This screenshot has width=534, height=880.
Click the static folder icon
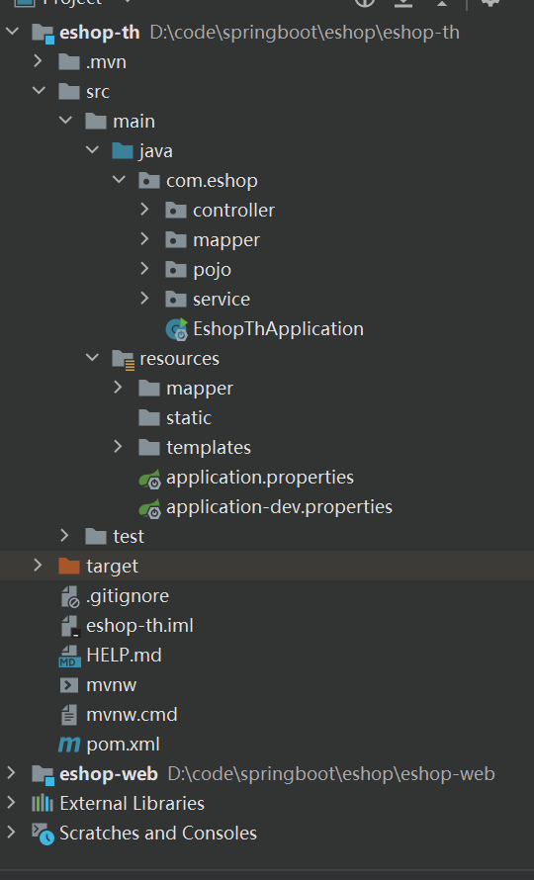pos(149,417)
